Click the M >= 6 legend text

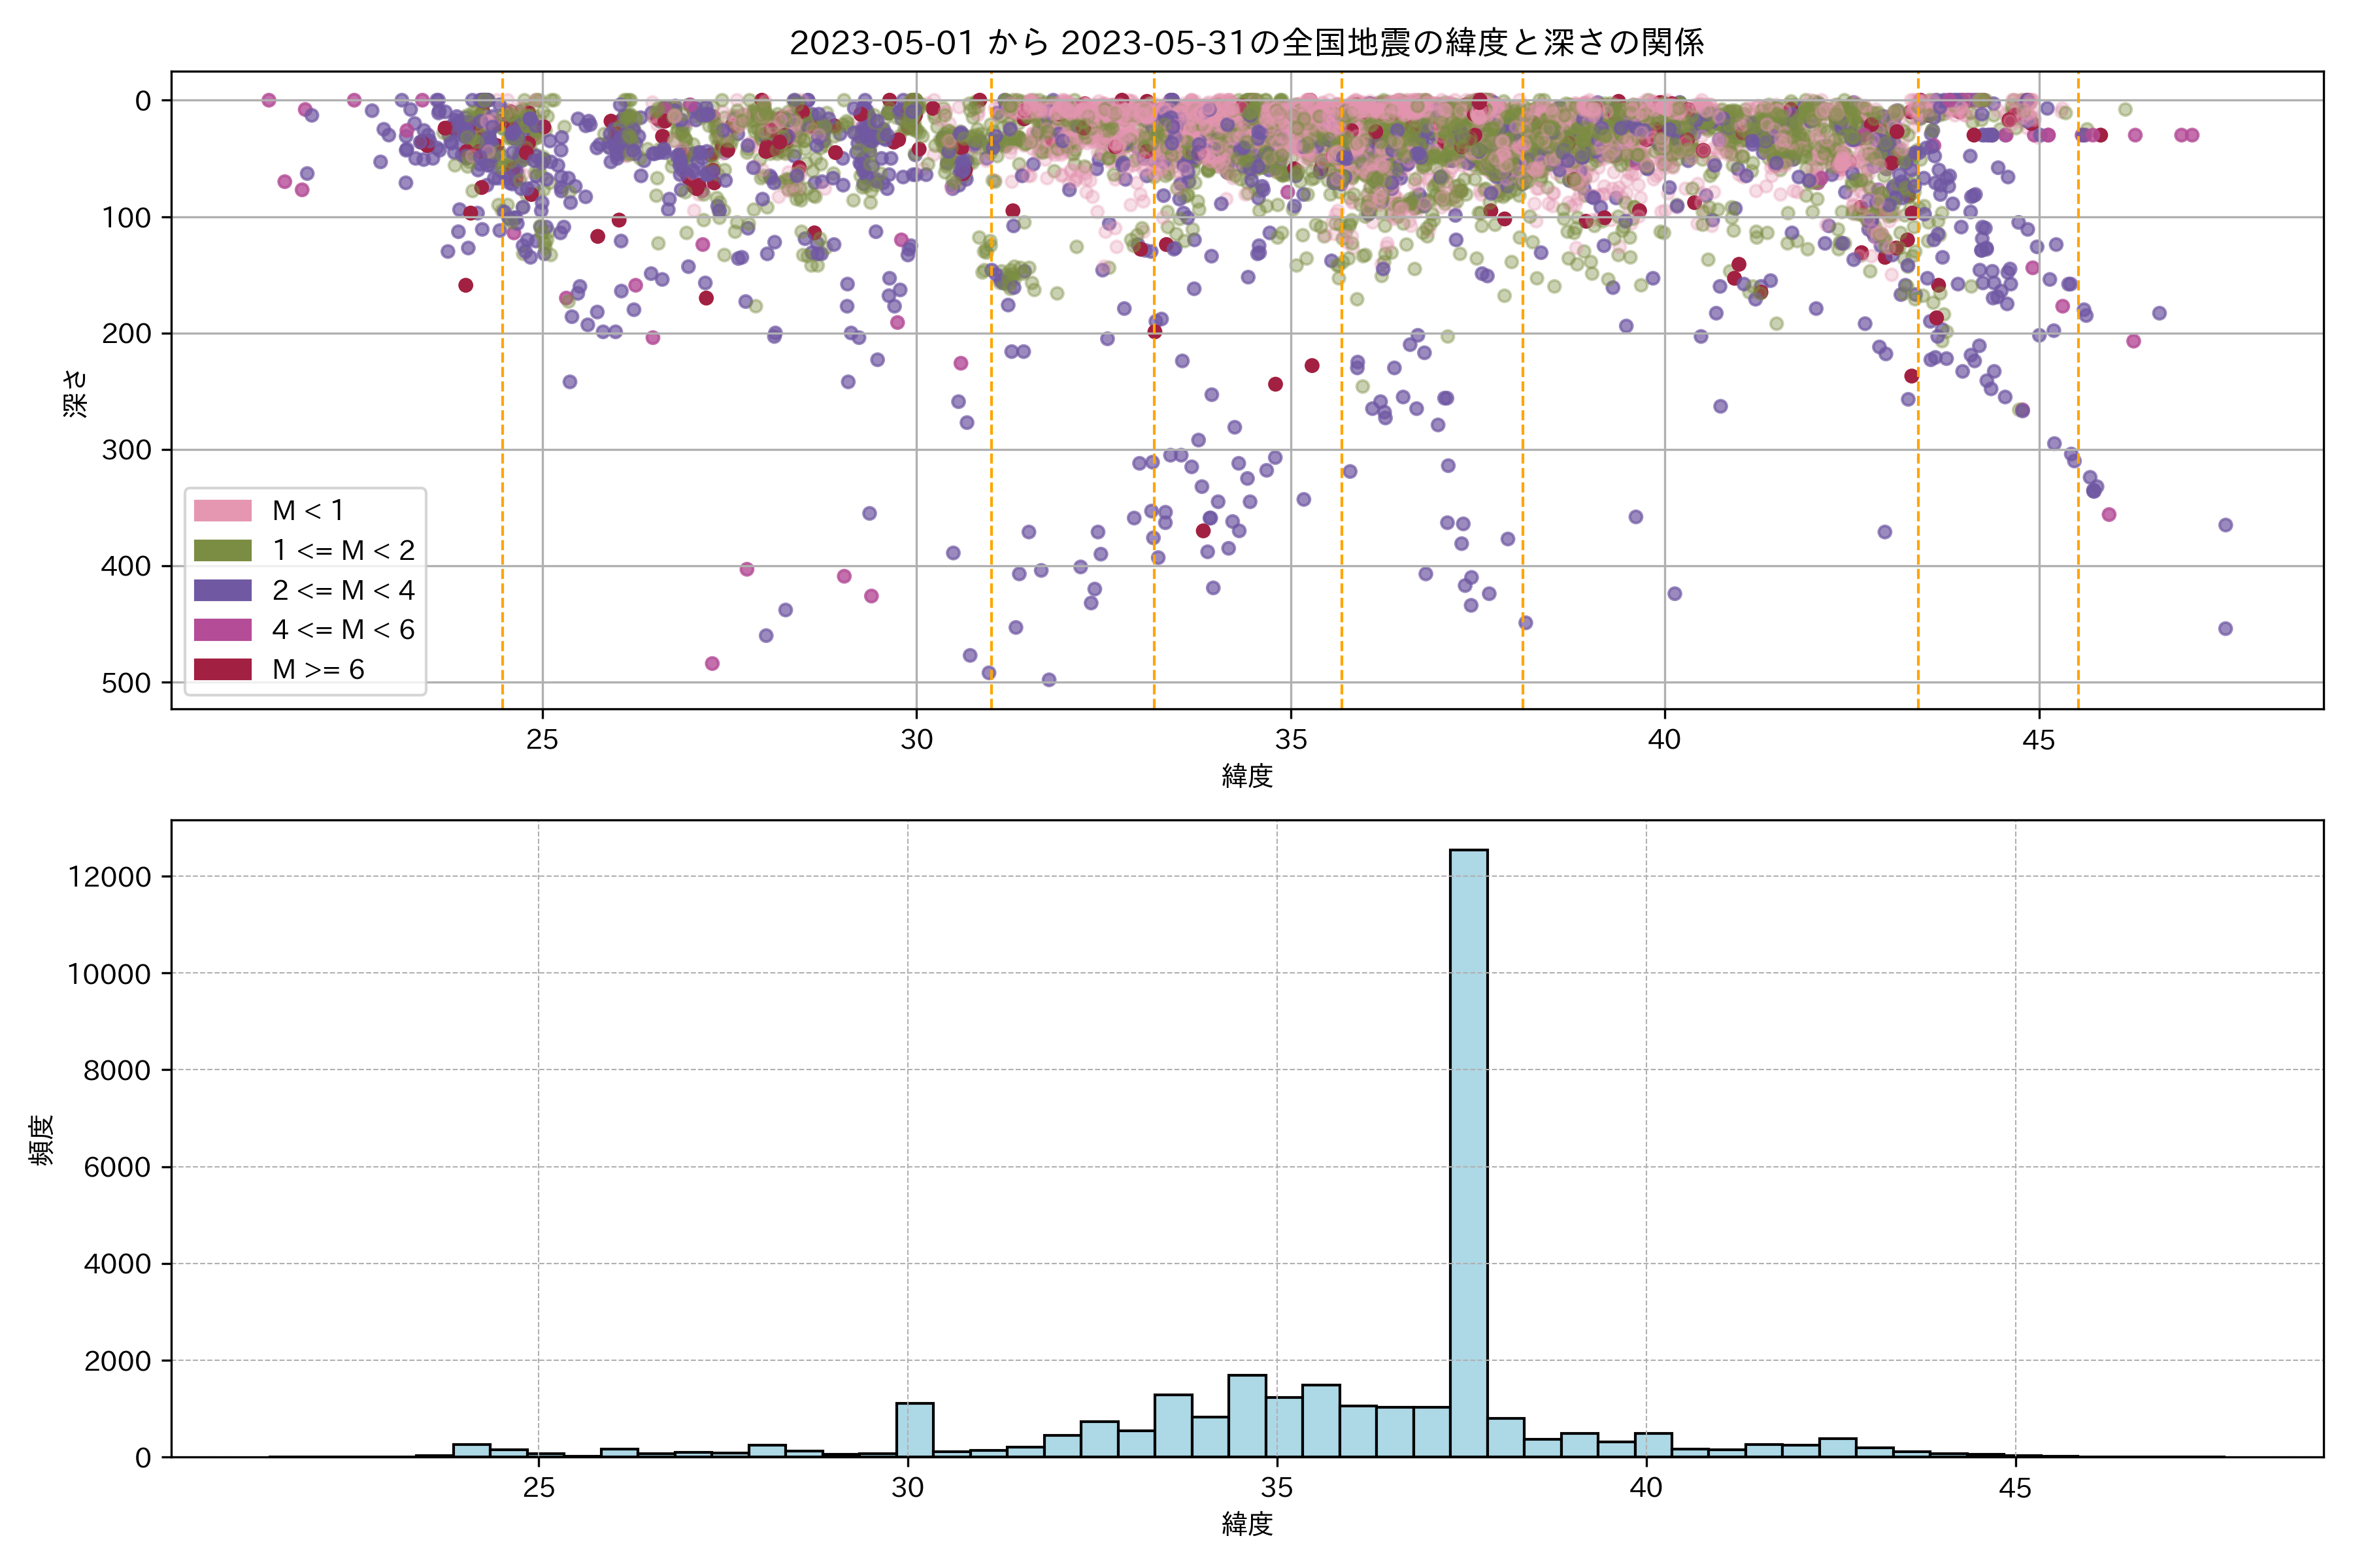(x=318, y=669)
